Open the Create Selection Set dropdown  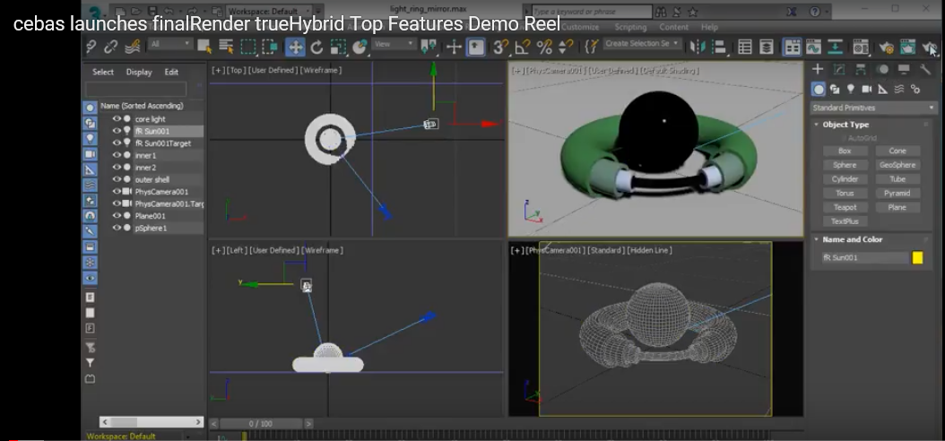point(643,44)
